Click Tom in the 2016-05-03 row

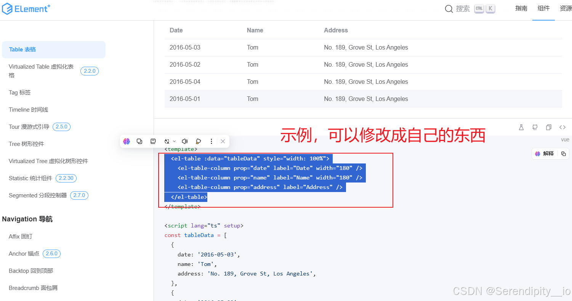click(253, 48)
